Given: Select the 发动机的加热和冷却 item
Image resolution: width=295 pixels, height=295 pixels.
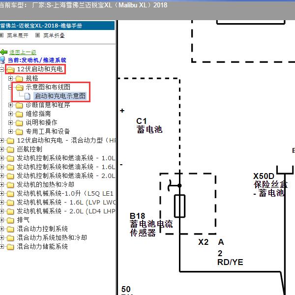Looking at the screenshot, I should coord(45,184).
